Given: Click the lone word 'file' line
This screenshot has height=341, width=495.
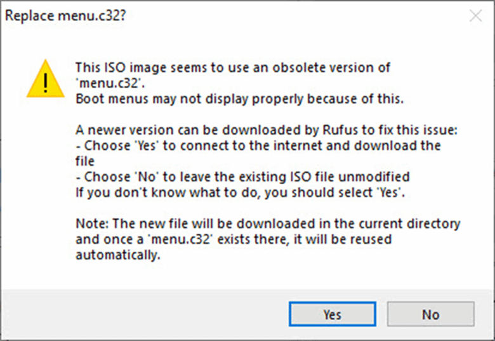Looking at the screenshot, I should 84,161.
